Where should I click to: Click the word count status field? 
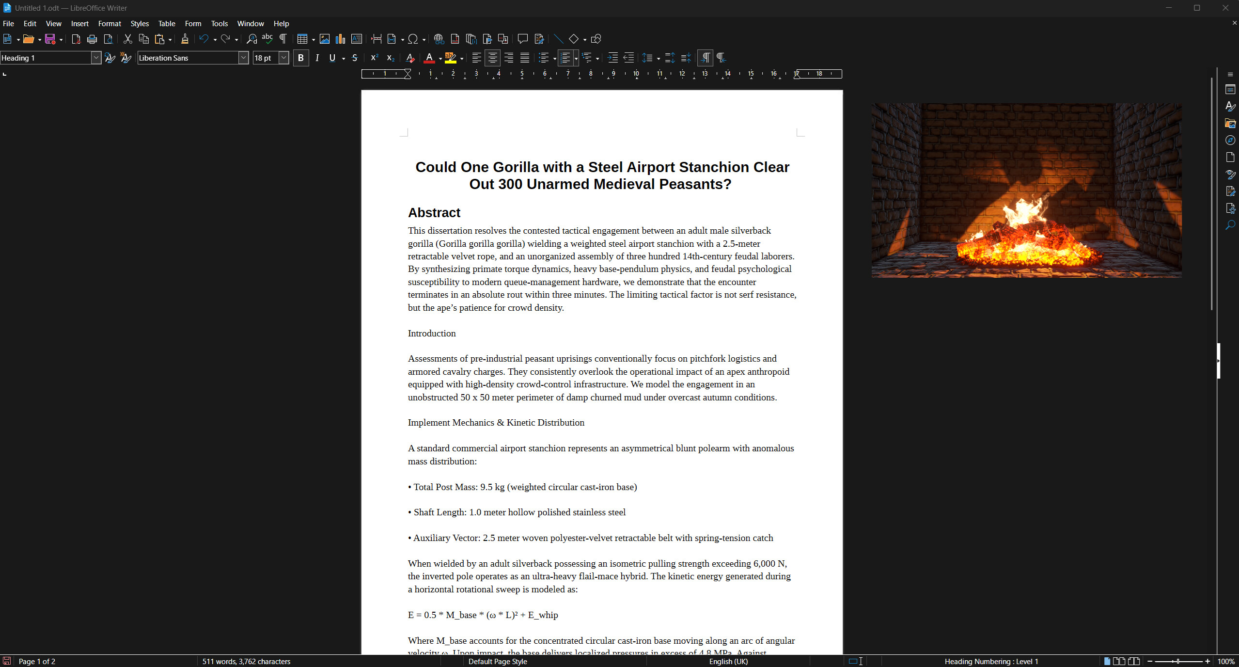point(246,662)
